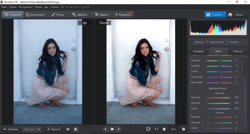Viewport: 250px width, 134px height.
Task: Switch to the Ретушь toolbar tab
Action: (57, 15)
